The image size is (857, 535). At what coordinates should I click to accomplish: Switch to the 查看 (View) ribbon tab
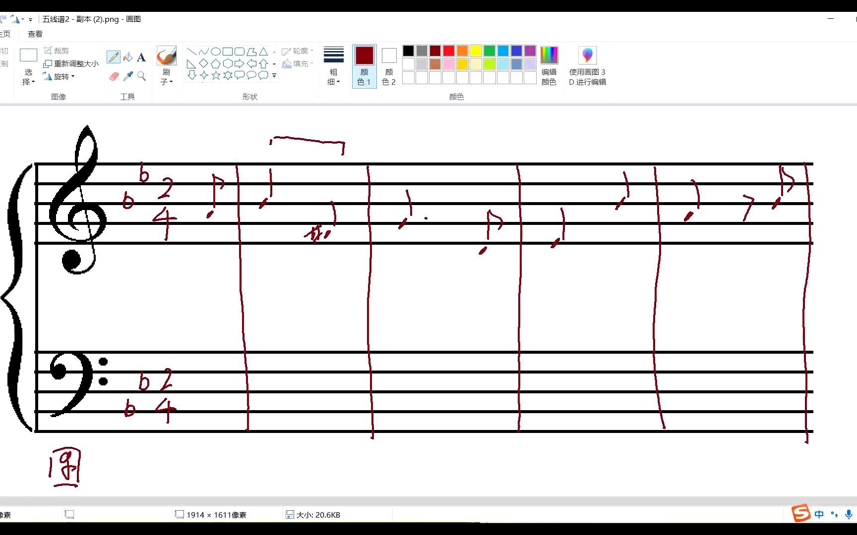35,34
